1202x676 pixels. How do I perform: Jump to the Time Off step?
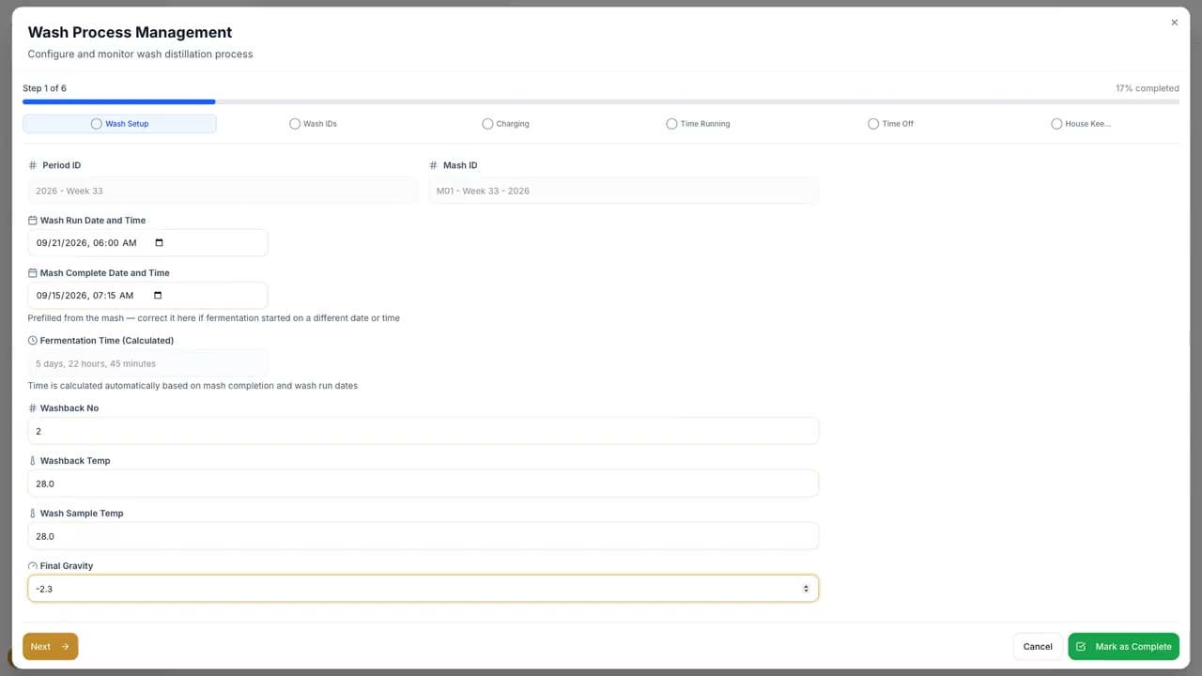[x=890, y=124]
